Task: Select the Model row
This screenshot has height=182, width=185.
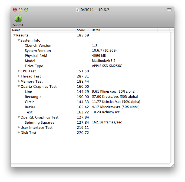Action: click(x=90, y=61)
